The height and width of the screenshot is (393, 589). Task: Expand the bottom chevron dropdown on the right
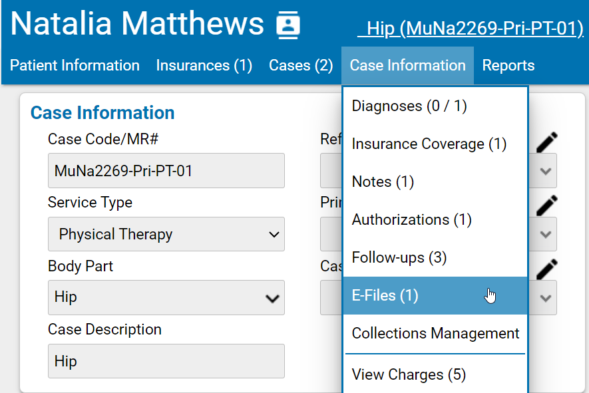(544, 297)
